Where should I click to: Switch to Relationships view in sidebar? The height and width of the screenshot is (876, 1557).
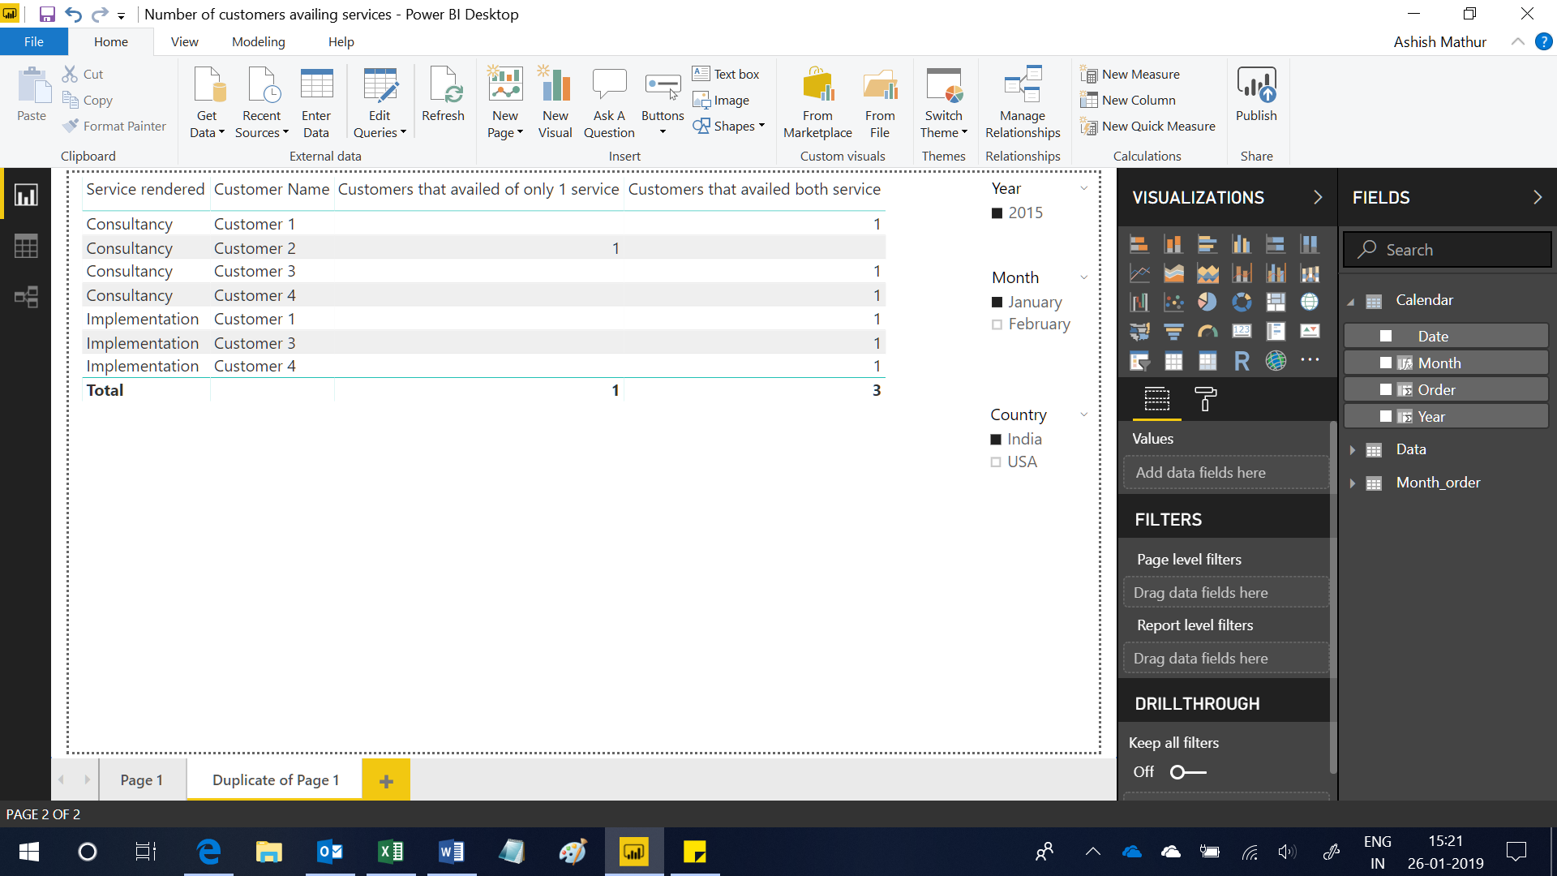click(26, 298)
